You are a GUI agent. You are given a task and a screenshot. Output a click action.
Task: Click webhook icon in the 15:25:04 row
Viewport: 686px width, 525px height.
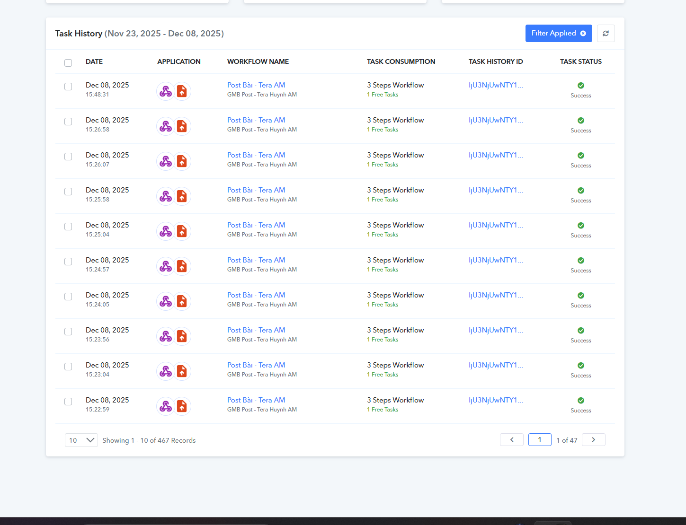pos(166,231)
